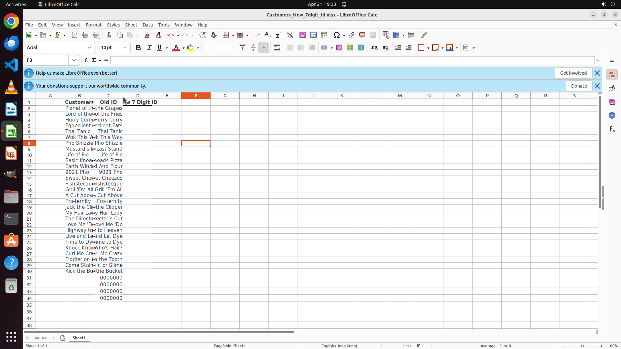This screenshot has height=349, width=621.
Task: Insert a special character symbol
Action: pos(337,35)
